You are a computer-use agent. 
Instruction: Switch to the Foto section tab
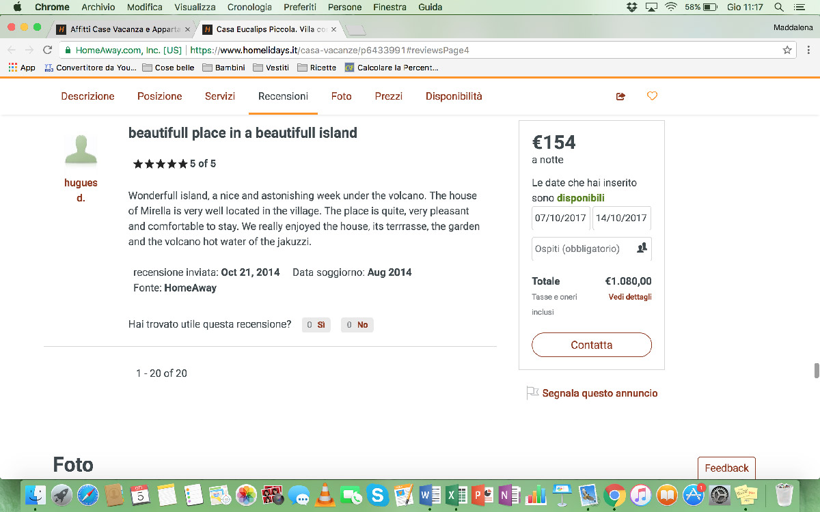coord(342,96)
